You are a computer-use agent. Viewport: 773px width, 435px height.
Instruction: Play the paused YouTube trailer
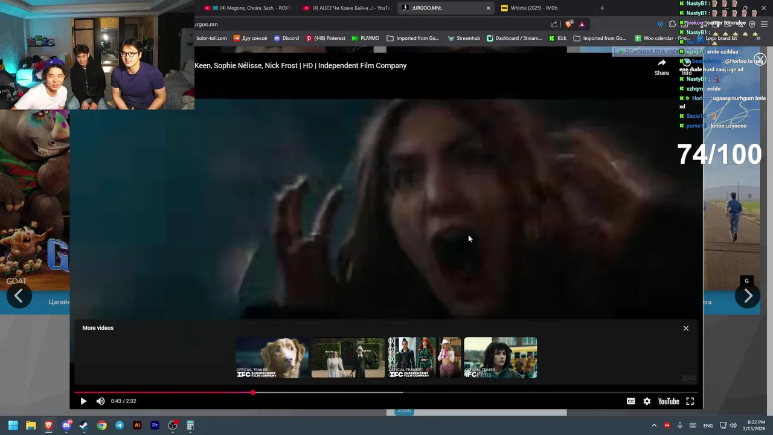83,401
